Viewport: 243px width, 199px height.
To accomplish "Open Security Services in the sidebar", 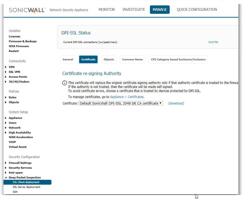I will (x=20, y=168).
